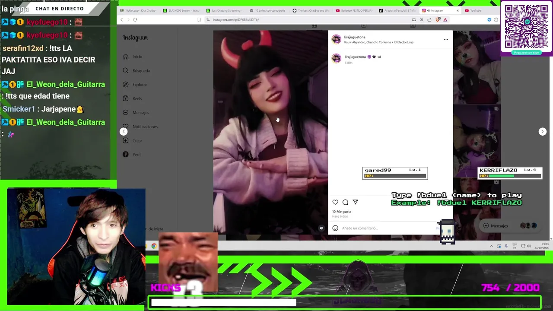Open floating Mensajes button bottom right
553x311 pixels.
[x=510, y=226]
